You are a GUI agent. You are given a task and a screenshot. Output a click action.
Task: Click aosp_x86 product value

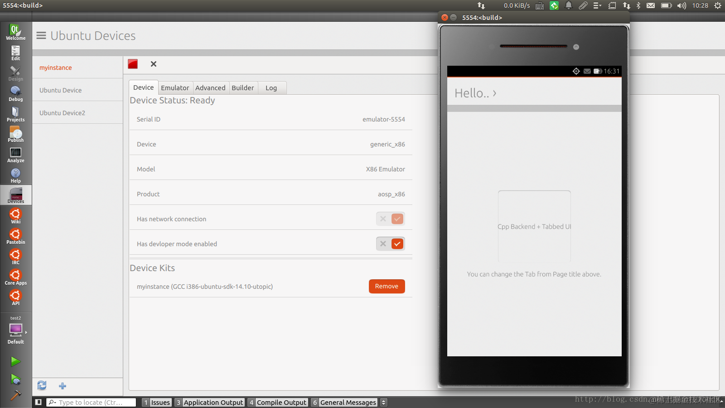(391, 194)
